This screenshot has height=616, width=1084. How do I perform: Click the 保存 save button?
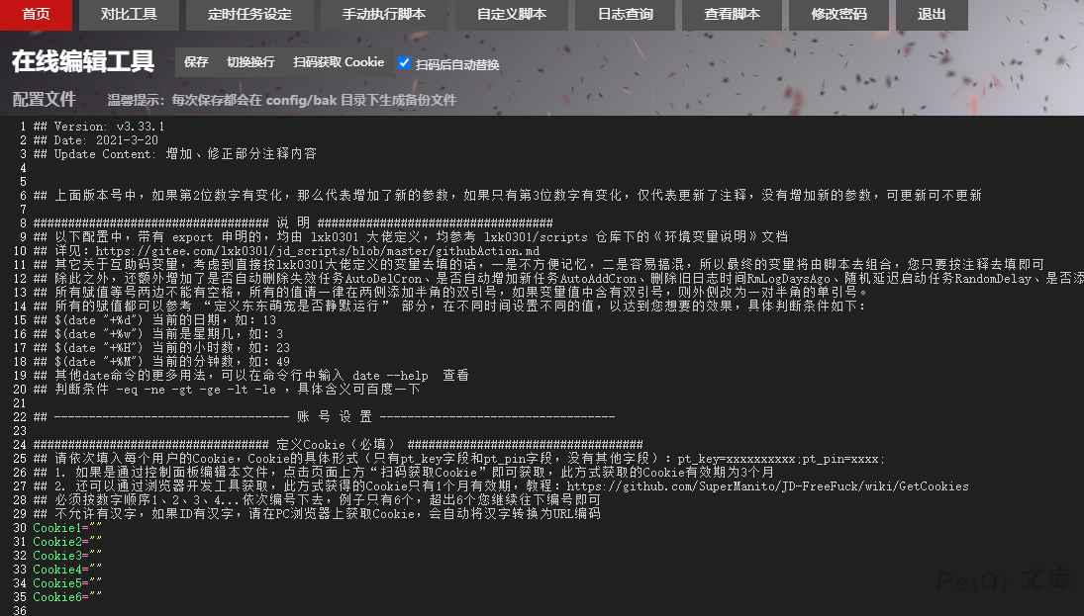(196, 62)
